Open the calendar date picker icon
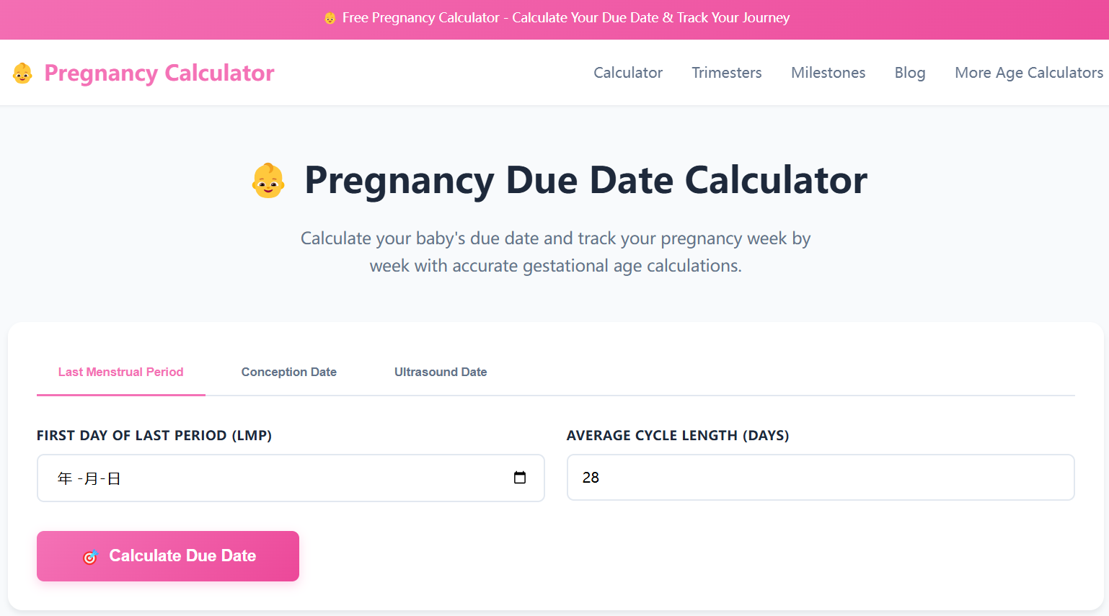Screen dimensions: 1109x616 pos(520,478)
